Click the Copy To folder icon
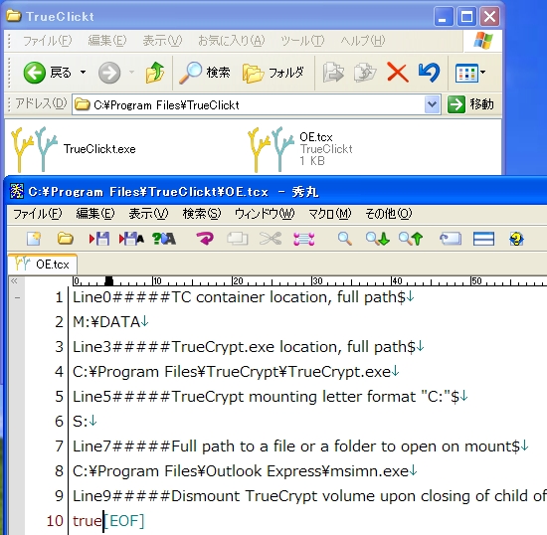 [365, 73]
